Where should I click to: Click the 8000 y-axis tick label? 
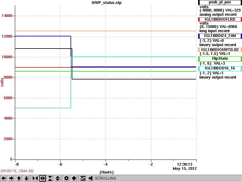(8, 77)
